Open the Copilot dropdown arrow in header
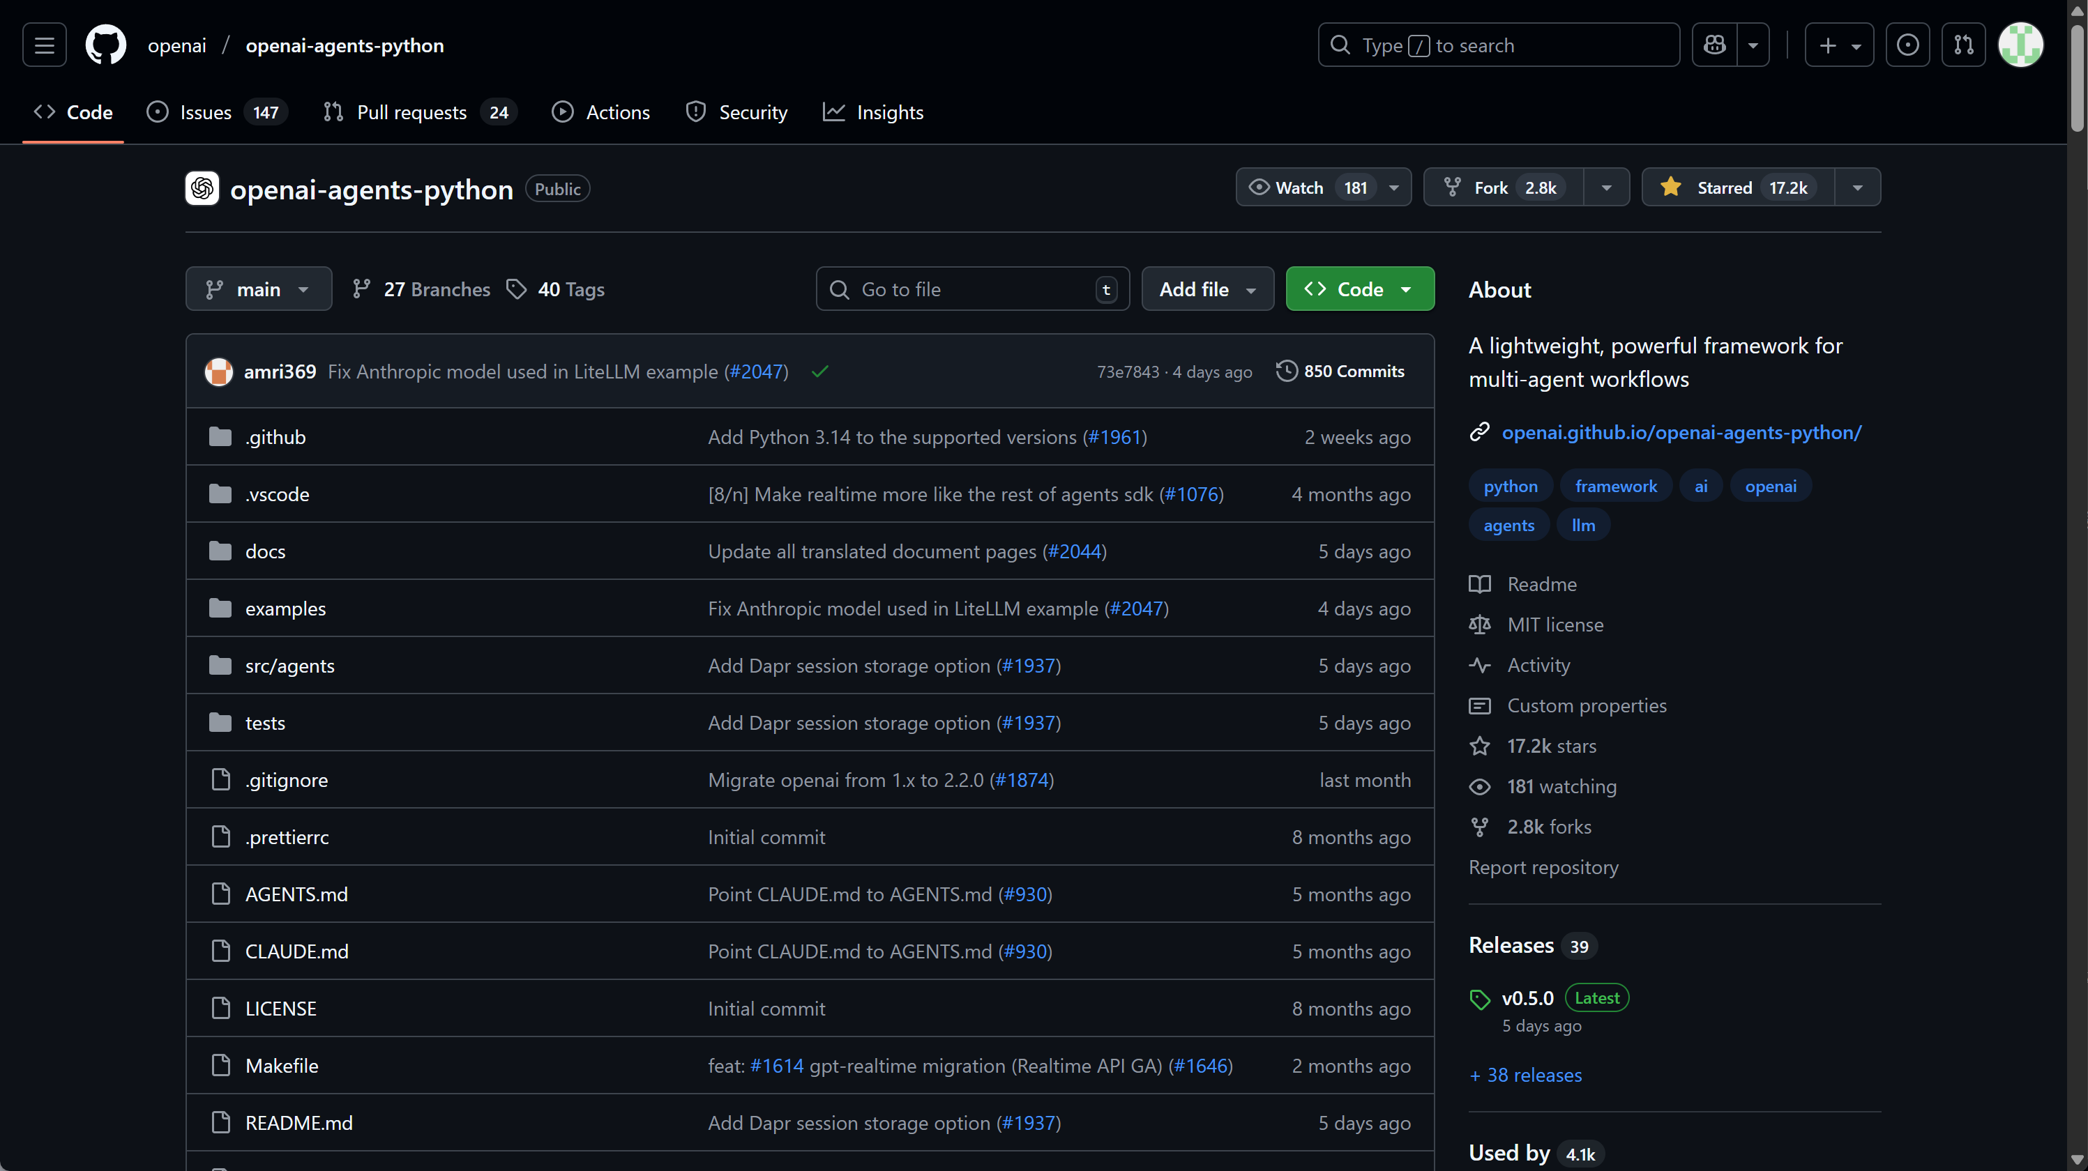Viewport: 2088px width, 1171px height. click(x=1753, y=45)
